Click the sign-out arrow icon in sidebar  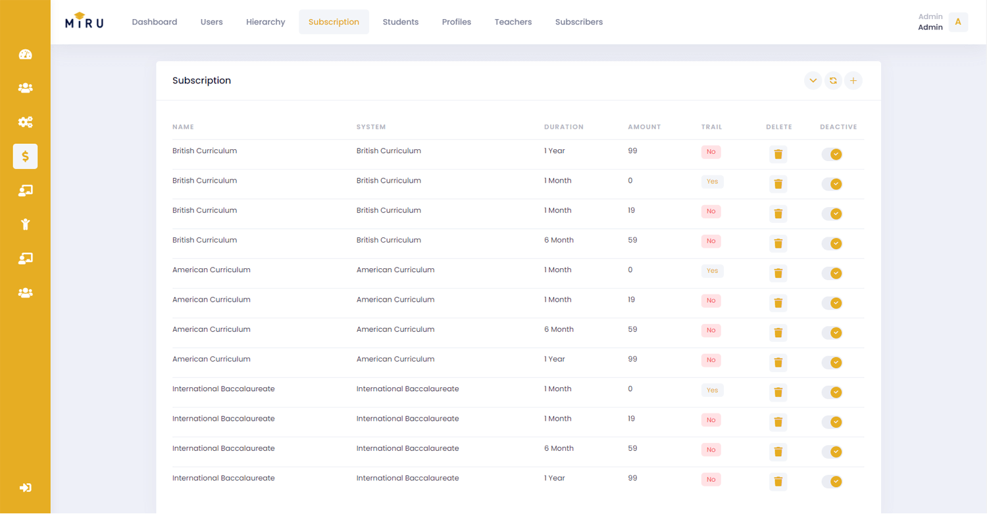pos(25,488)
